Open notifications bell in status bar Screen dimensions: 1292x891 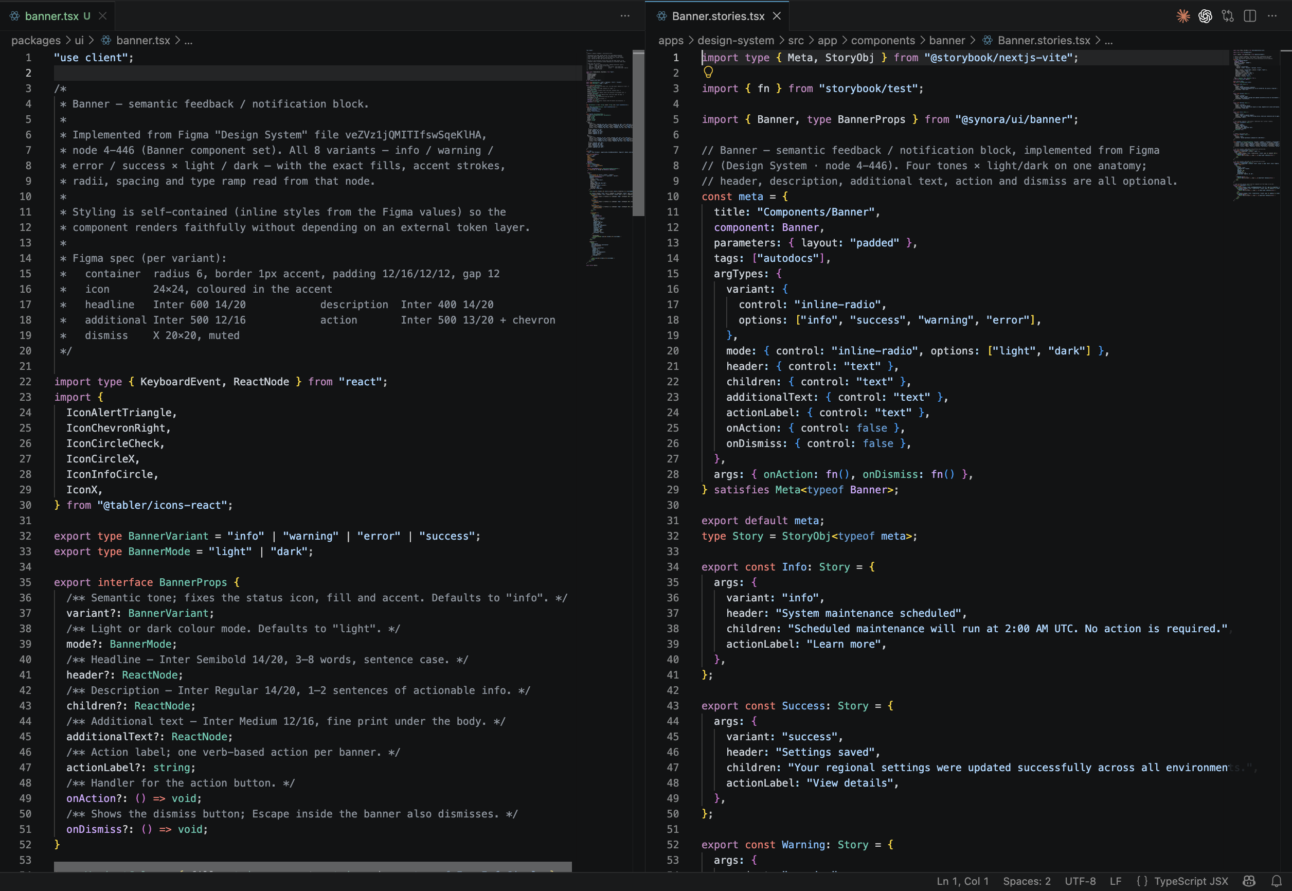coord(1276,881)
